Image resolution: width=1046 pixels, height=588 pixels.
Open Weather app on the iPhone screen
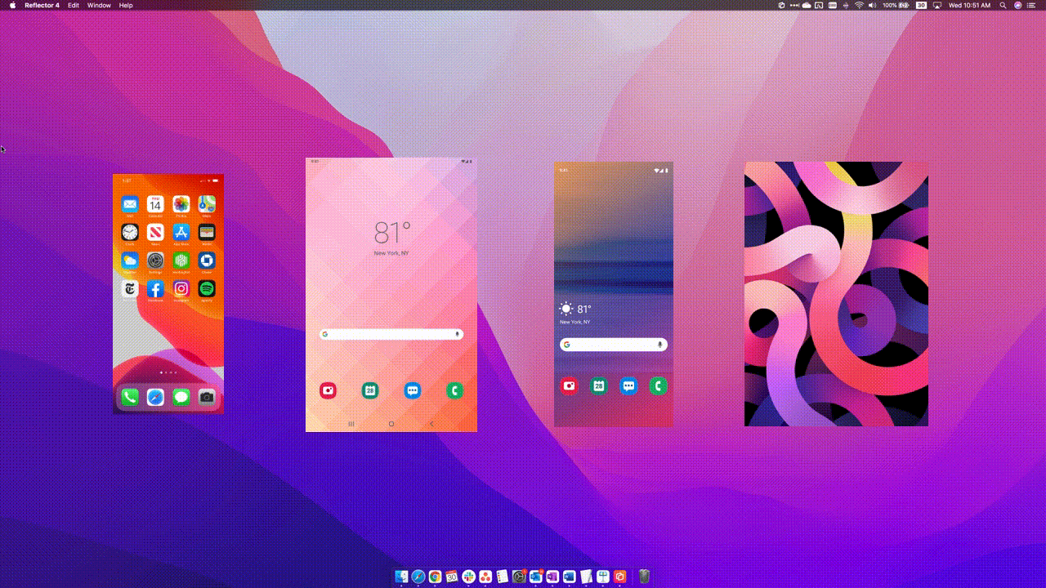coord(129,261)
